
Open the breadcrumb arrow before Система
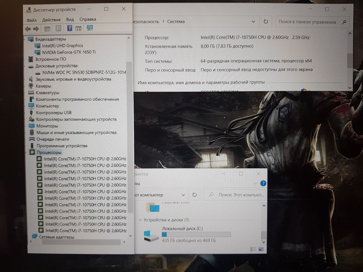pyautogui.click(x=163, y=21)
